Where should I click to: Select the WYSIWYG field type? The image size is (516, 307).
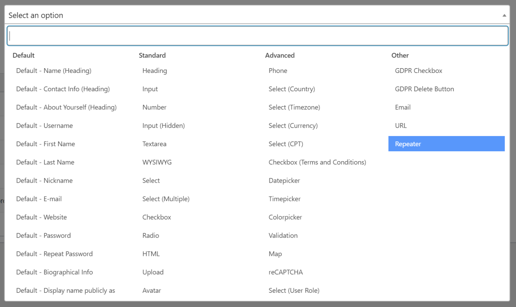click(x=194, y=162)
